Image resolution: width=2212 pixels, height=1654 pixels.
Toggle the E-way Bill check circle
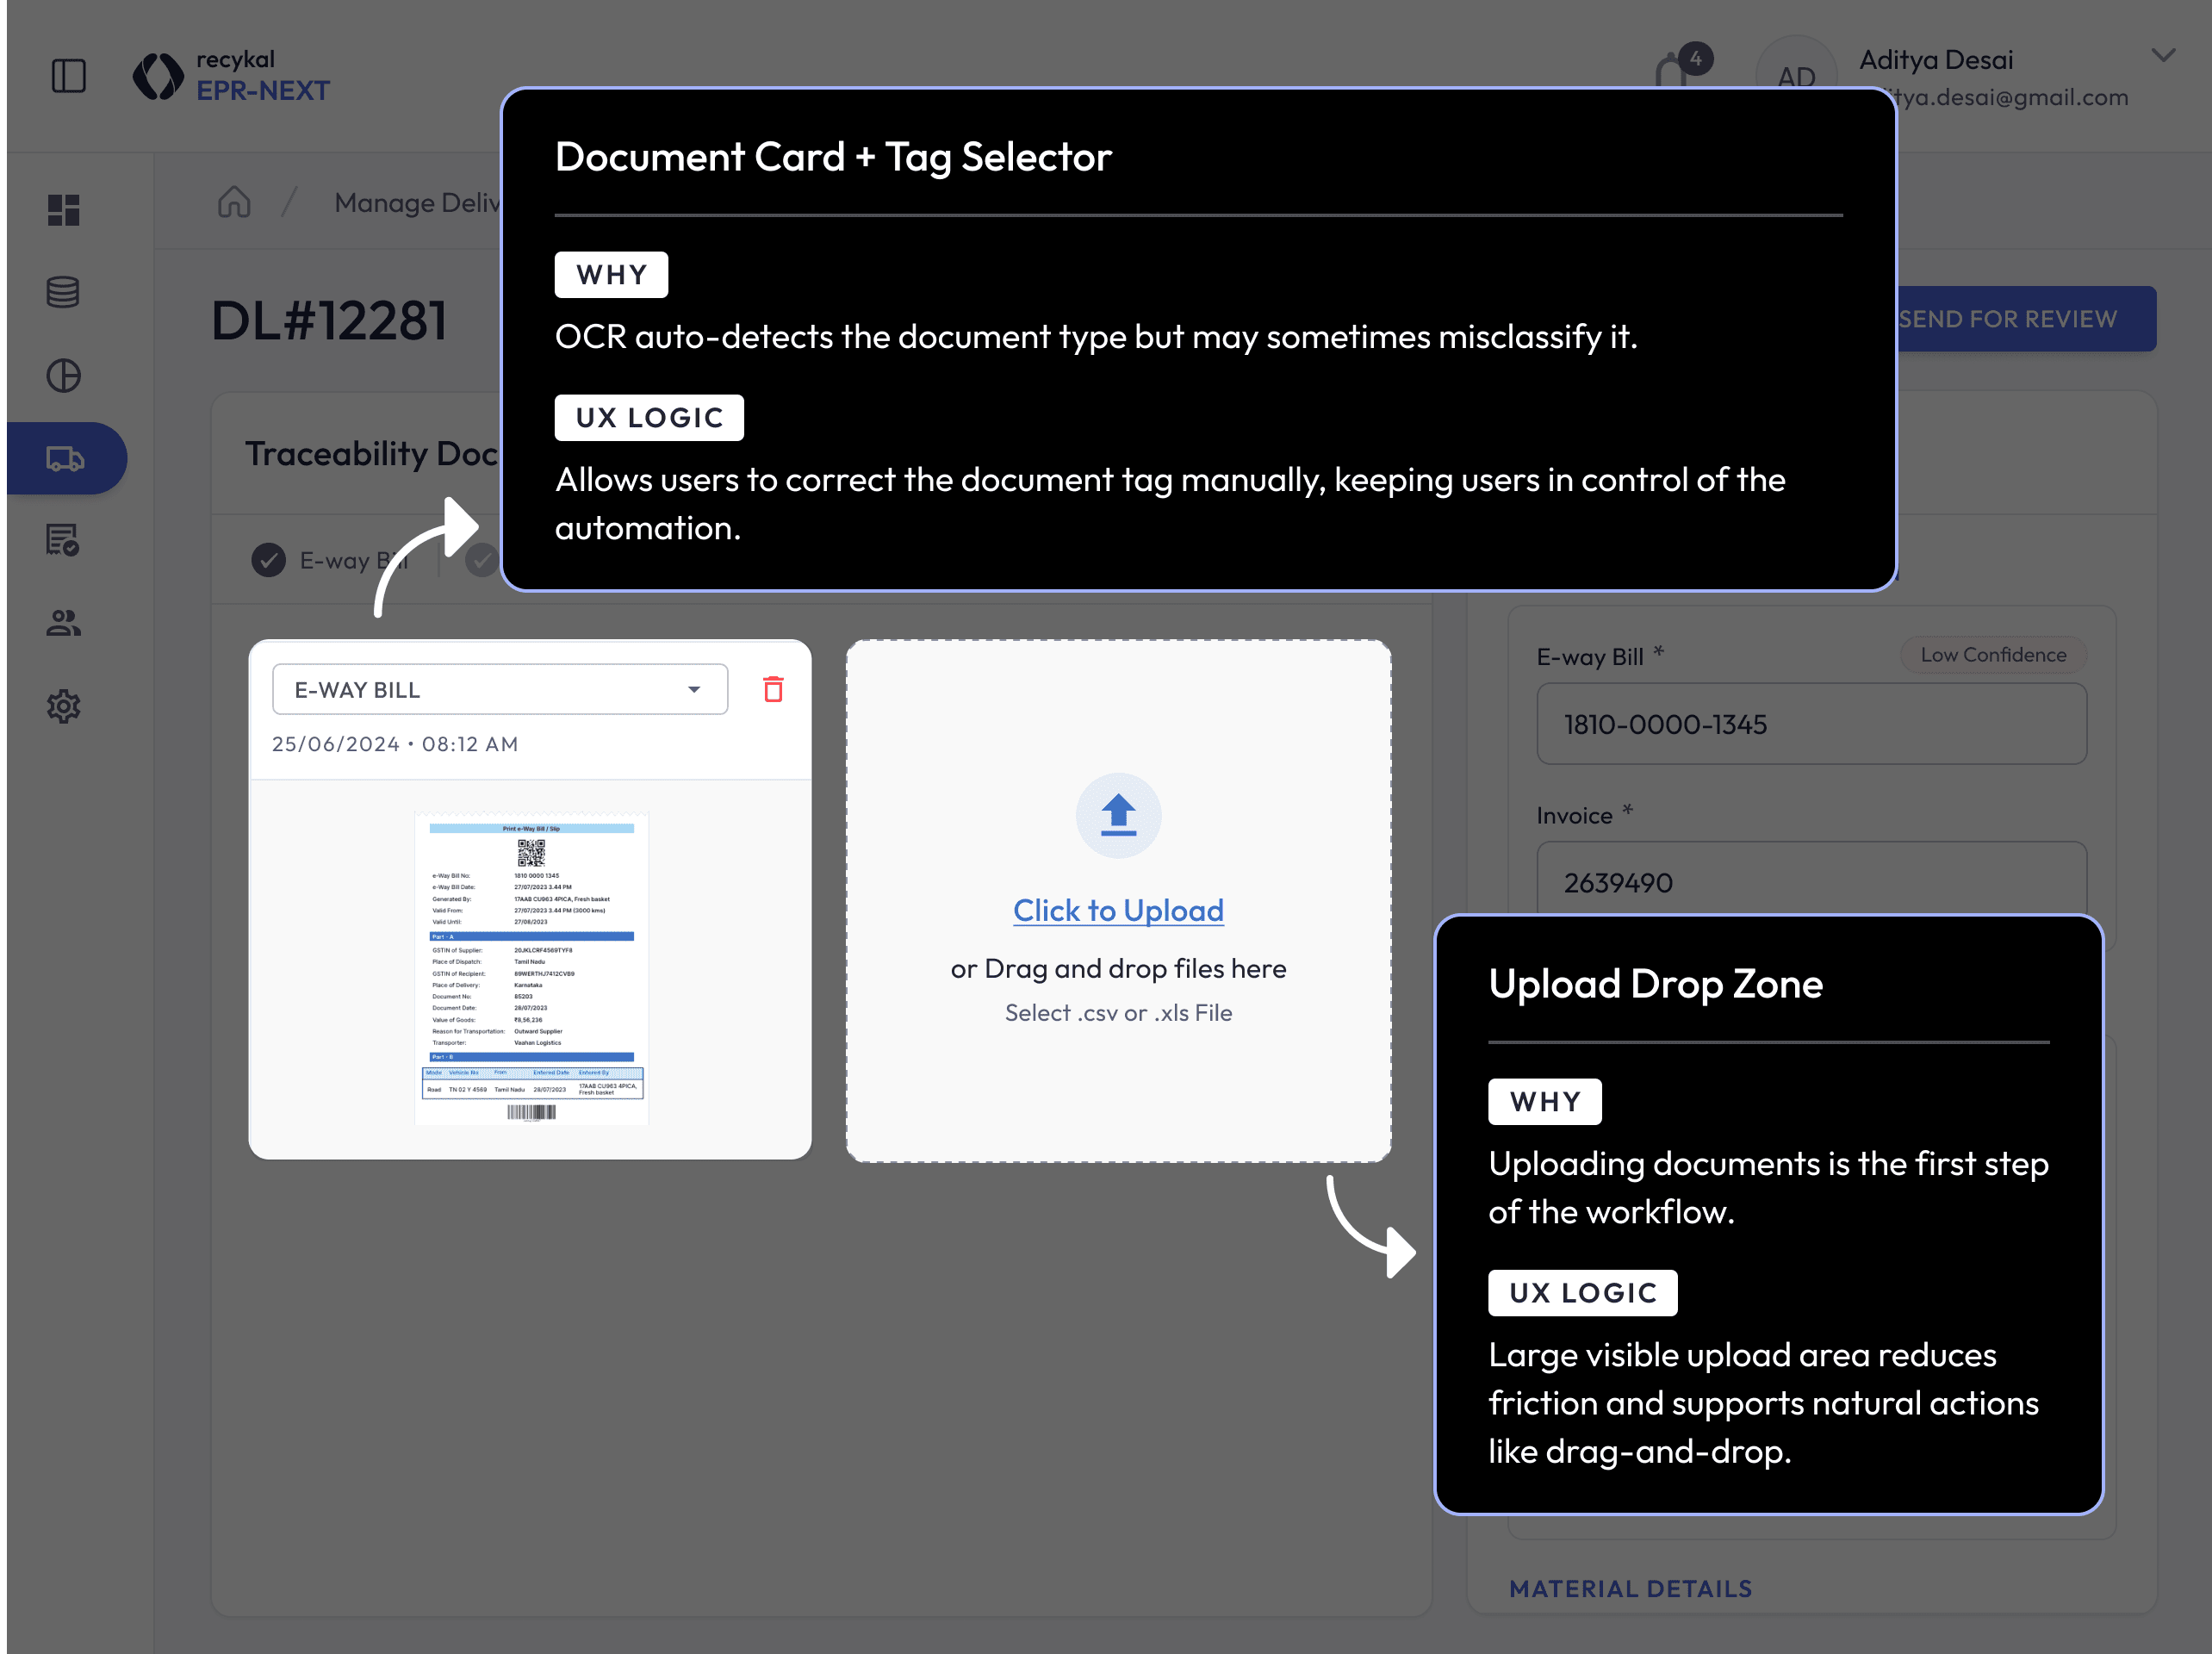(268, 561)
